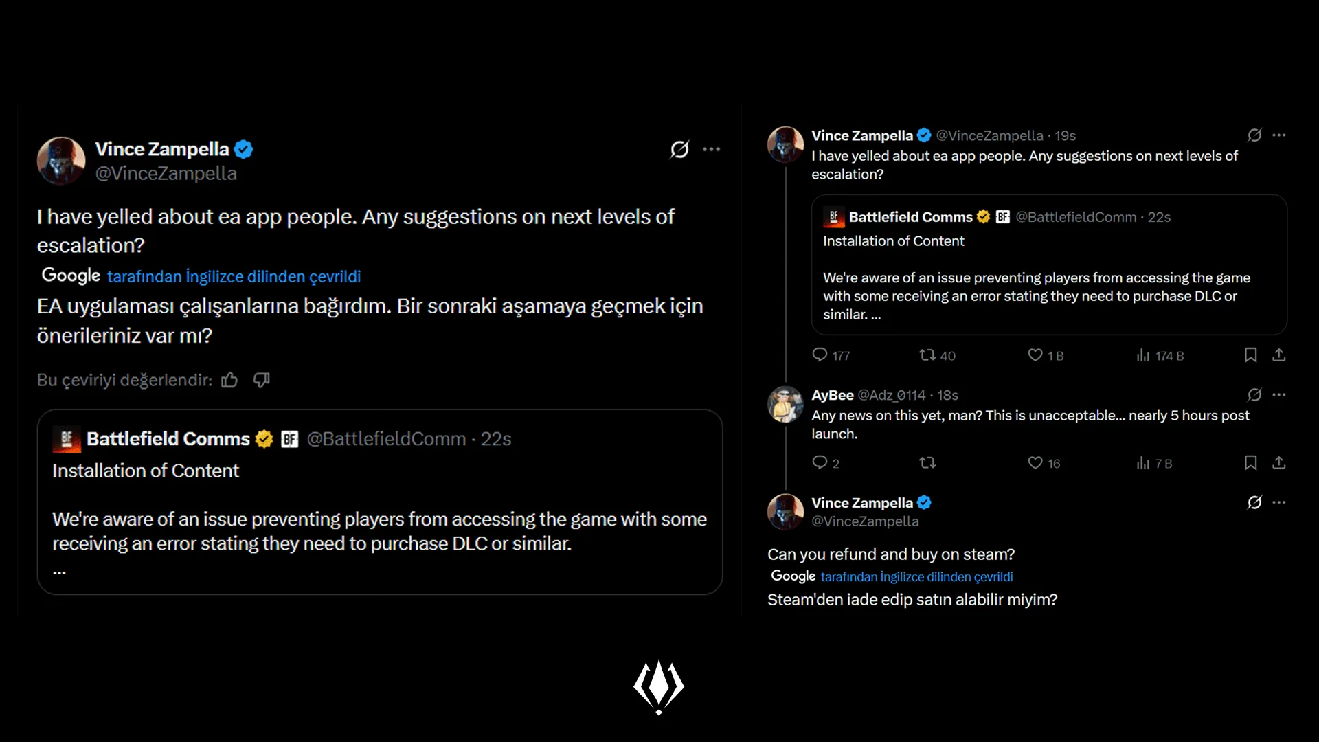Rate the translation with thumbs down
1319x742 pixels.
click(x=262, y=380)
